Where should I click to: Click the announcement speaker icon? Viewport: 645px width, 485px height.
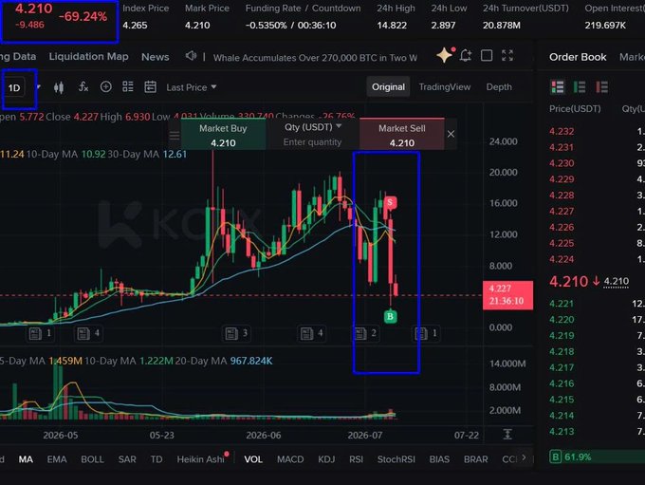click(191, 56)
